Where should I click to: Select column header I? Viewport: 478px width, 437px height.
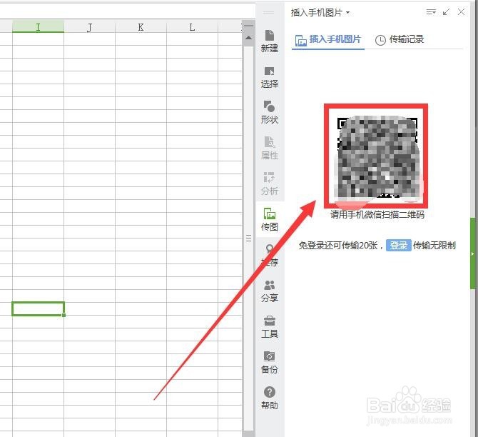38,27
